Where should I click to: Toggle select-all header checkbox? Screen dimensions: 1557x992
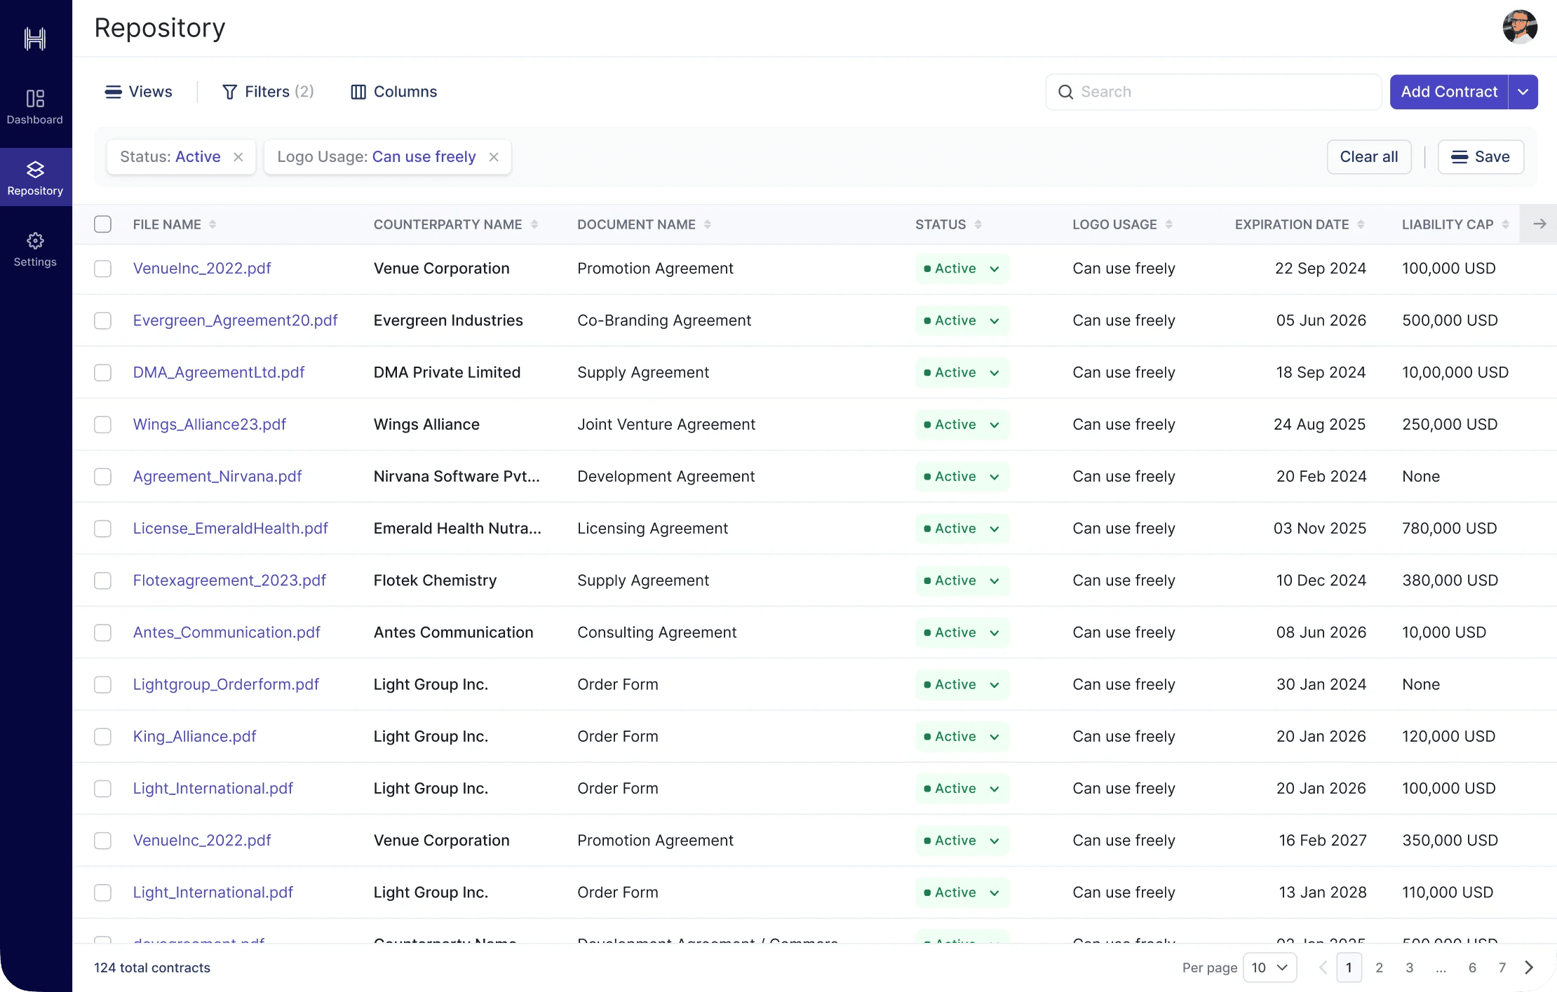coord(103,224)
